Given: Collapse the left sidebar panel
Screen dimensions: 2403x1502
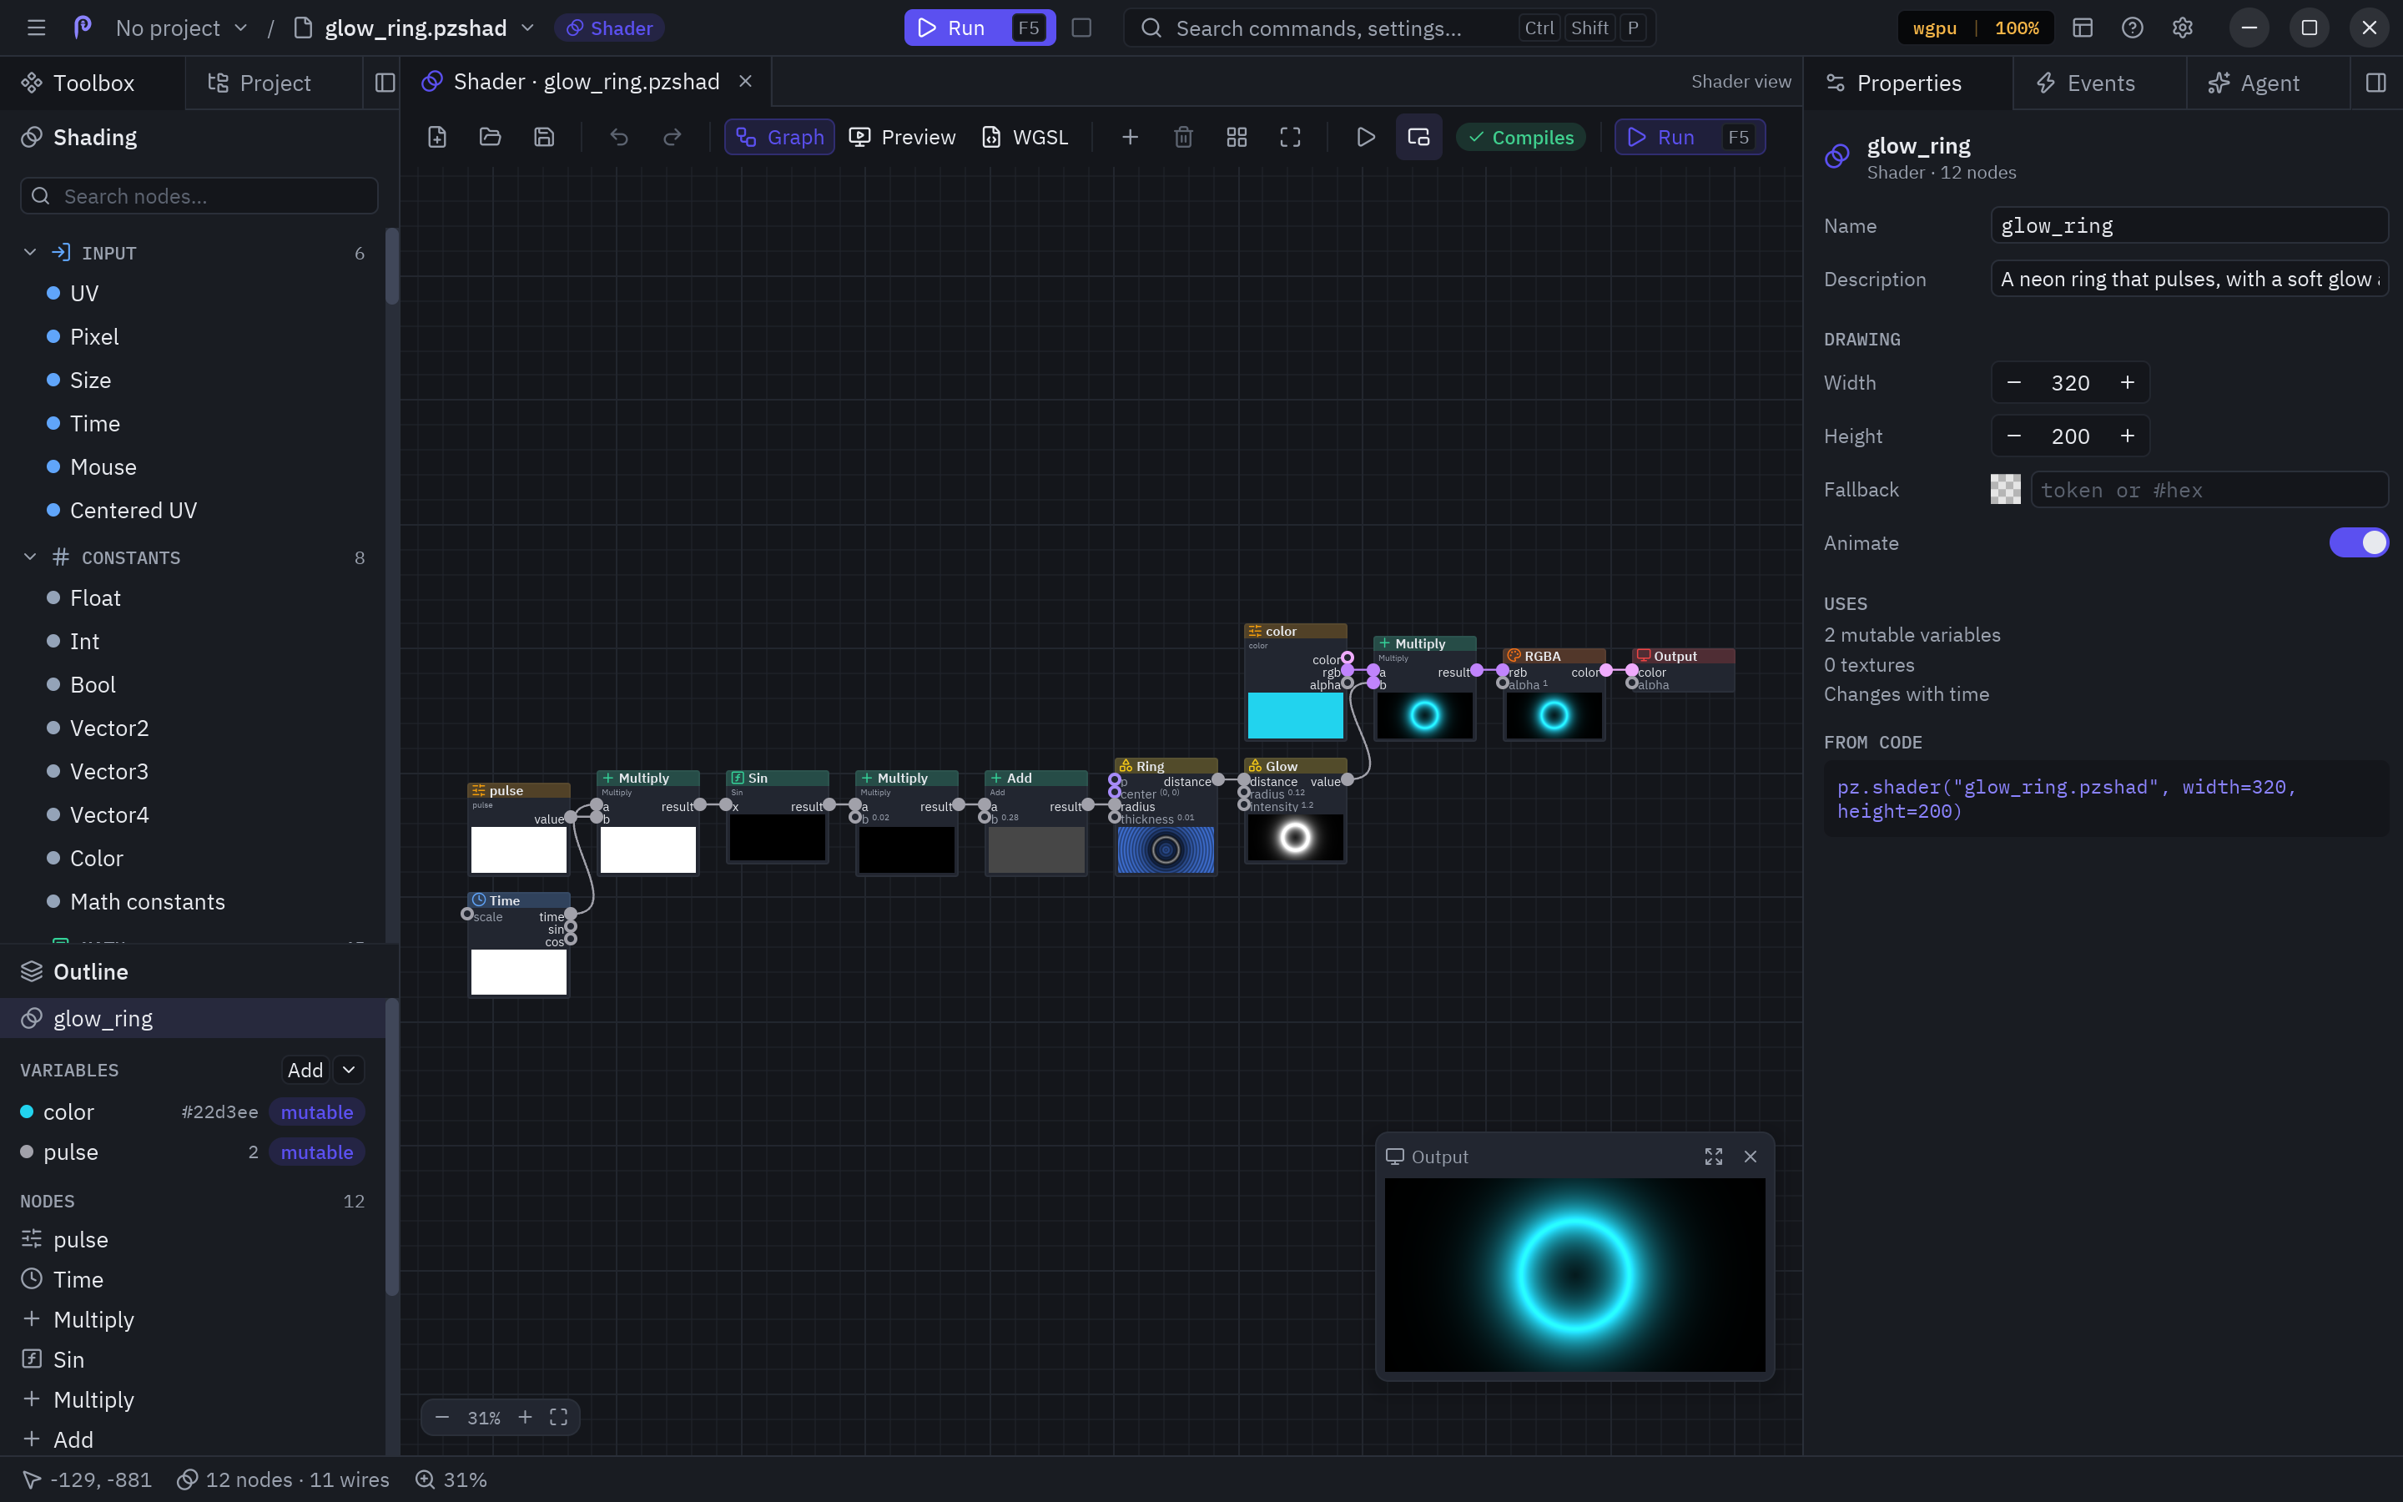Looking at the screenshot, I should 385,83.
